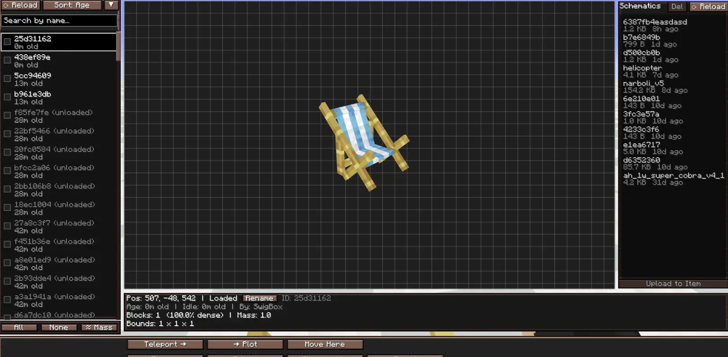
Task: Click the Move Here button
Action: tap(325, 344)
